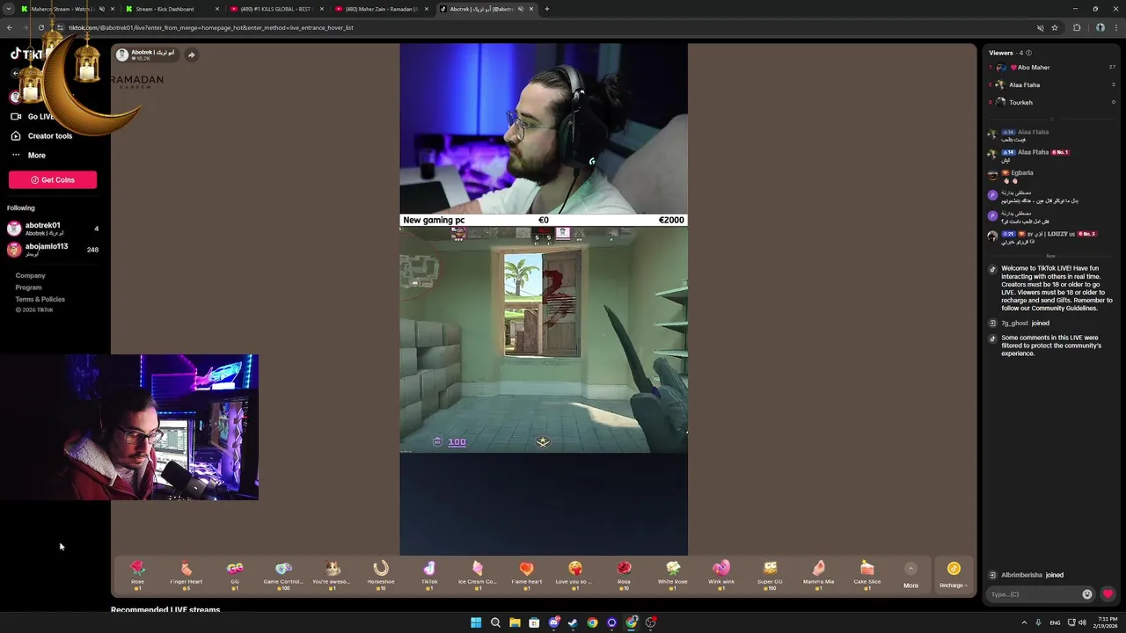Tap the heart like button in chat
The image size is (1126, 633).
[1108, 594]
